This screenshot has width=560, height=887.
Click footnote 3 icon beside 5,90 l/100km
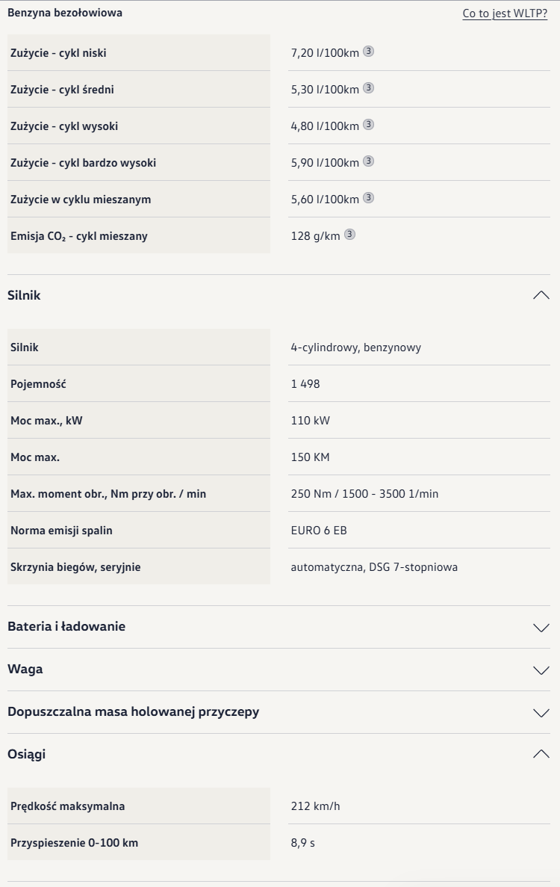[x=368, y=161]
